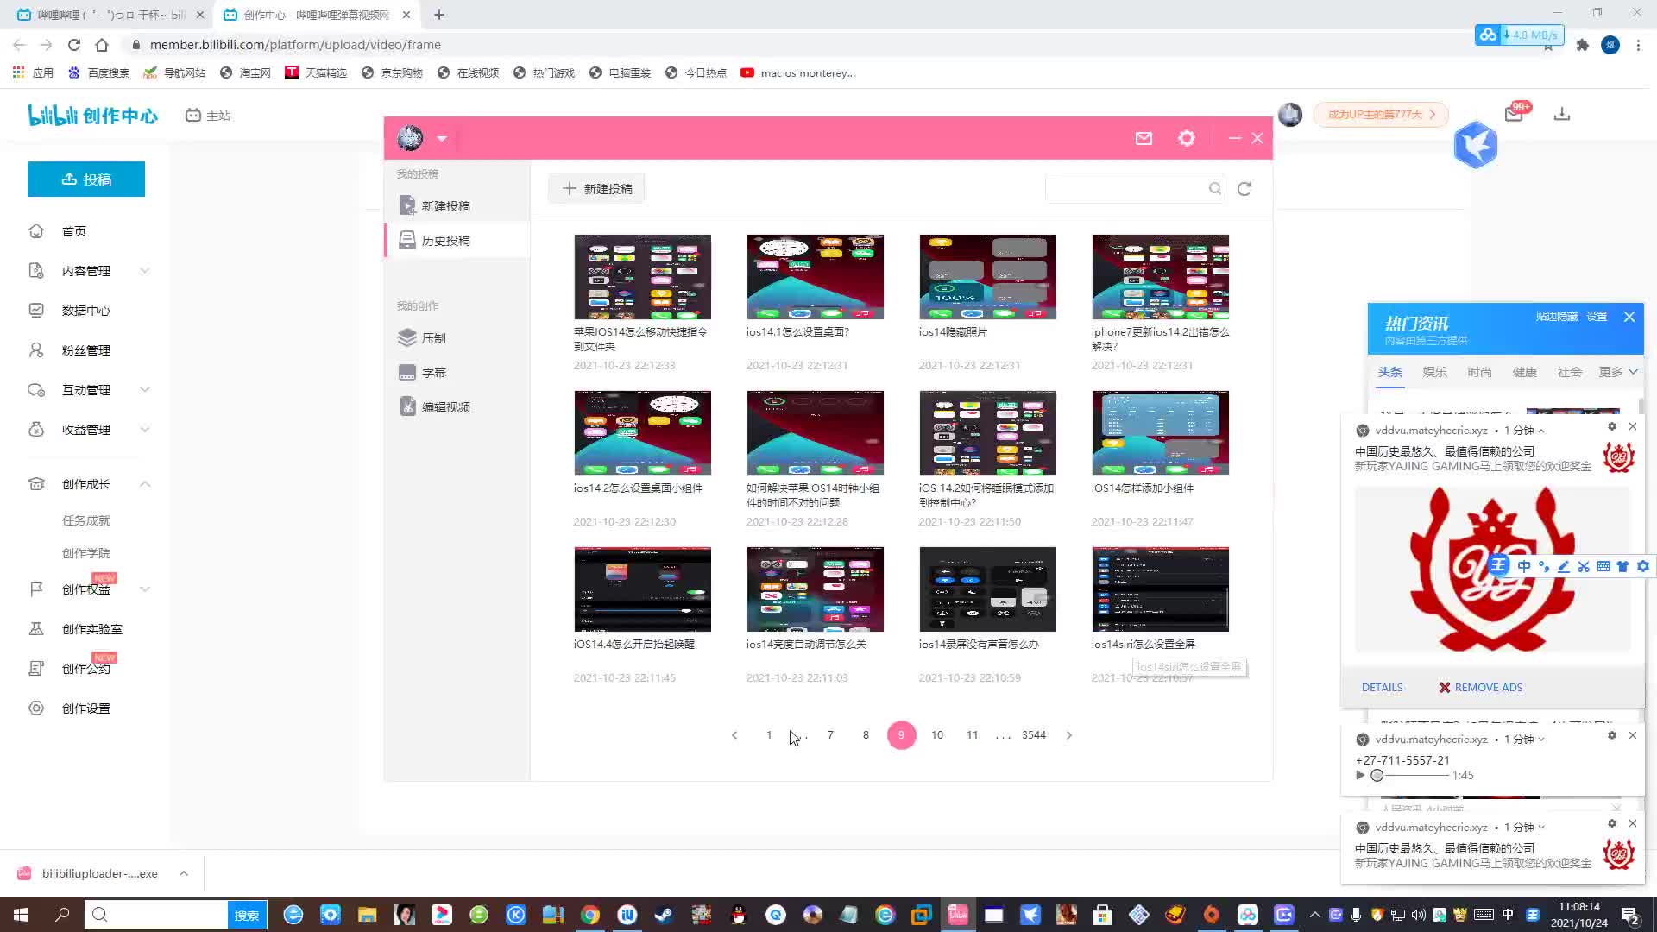1657x932 pixels.
Task: Open uploader settings gear icon
Action: (1187, 138)
